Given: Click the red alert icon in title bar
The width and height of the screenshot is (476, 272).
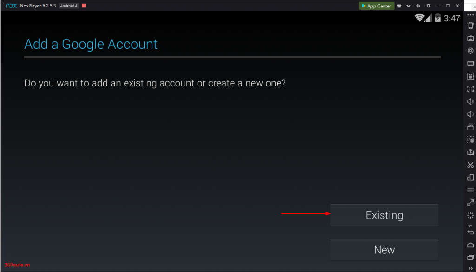Looking at the screenshot, I should point(84,6).
